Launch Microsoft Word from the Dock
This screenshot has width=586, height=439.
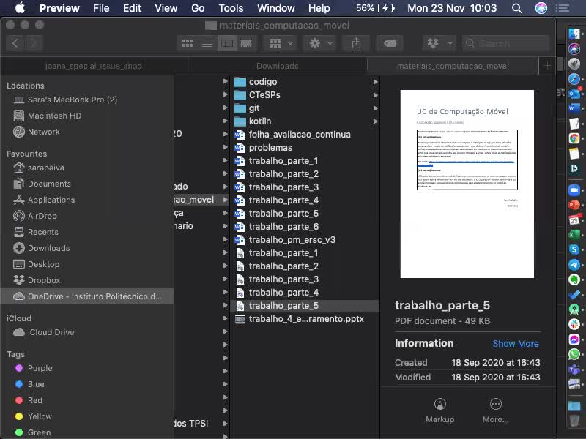574,108
